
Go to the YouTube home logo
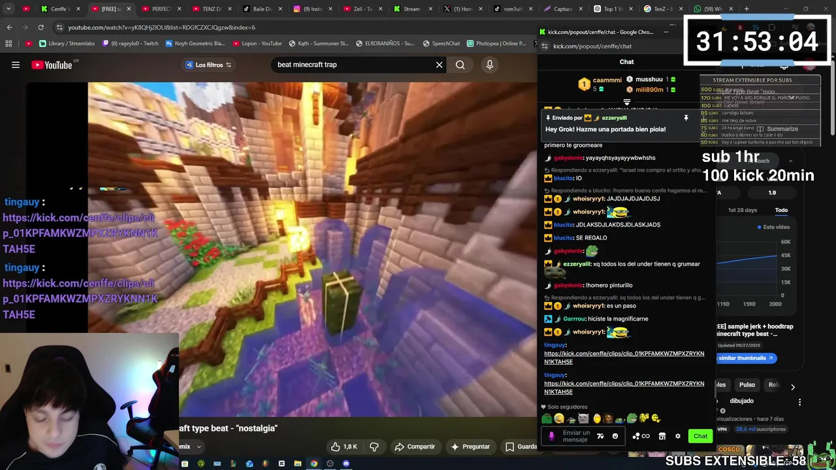pos(52,65)
